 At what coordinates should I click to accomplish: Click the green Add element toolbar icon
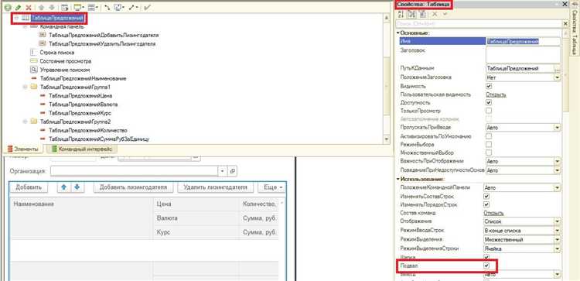[x=9, y=8]
